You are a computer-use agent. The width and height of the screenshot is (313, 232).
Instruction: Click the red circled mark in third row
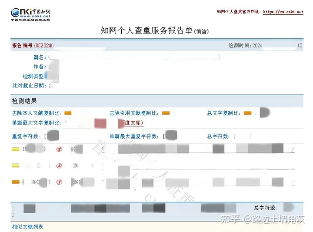[x=59, y=182]
